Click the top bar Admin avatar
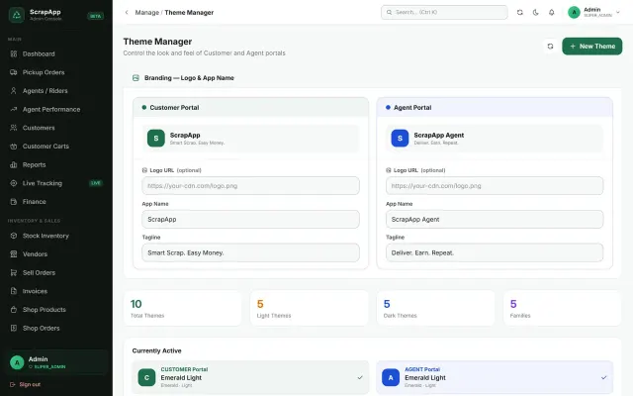This screenshot has height=396, width=633. 574,13
